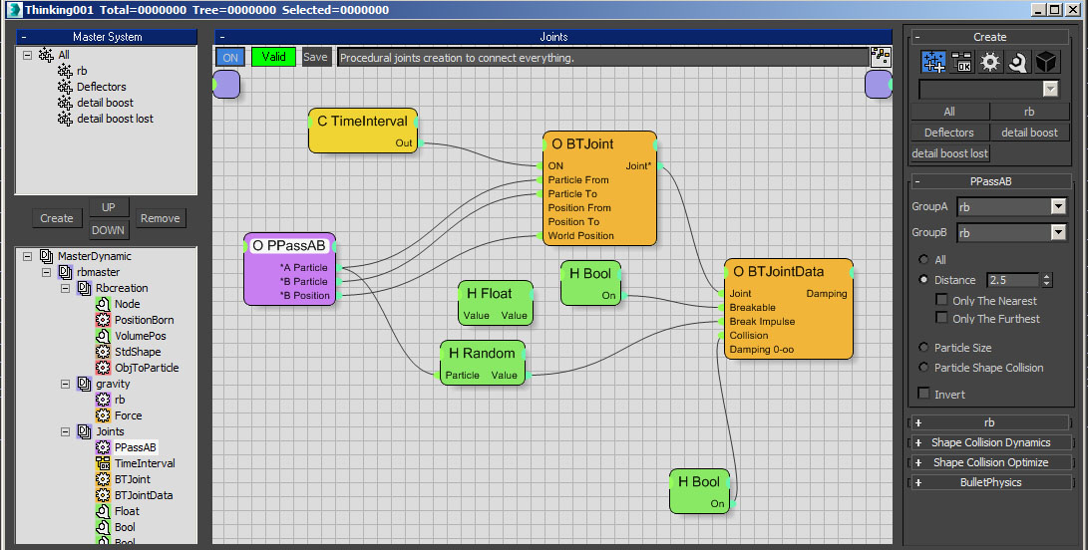Click the MasterDynamic icon in tree
The image size is (1088, 550).
pyautogui.click(x=47, y=256)
